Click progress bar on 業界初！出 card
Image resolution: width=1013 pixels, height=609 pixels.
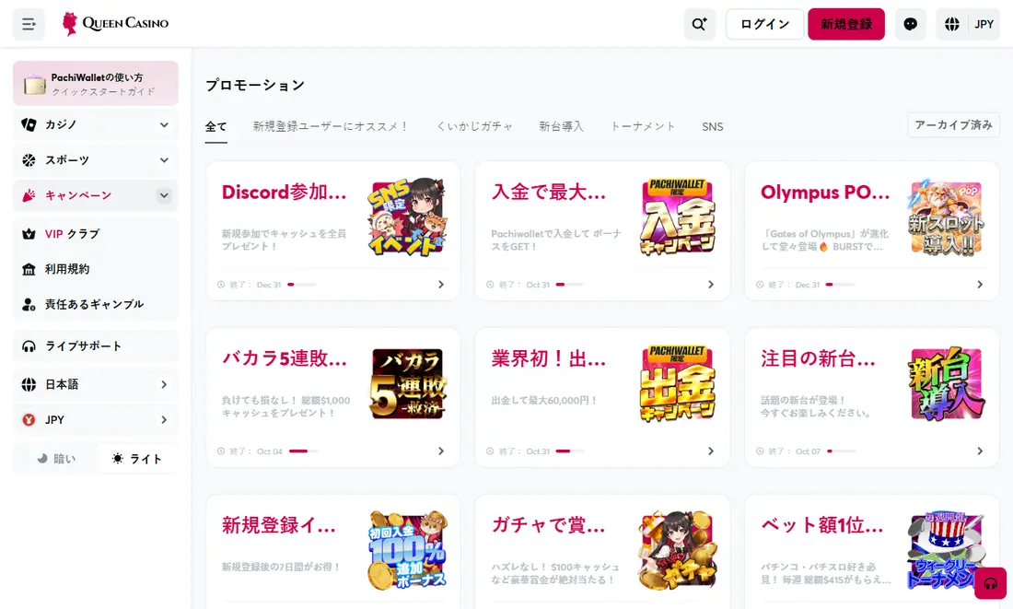(570, 451)
